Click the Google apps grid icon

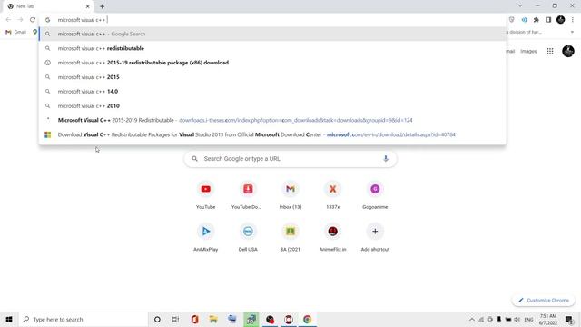coord(550,51)
